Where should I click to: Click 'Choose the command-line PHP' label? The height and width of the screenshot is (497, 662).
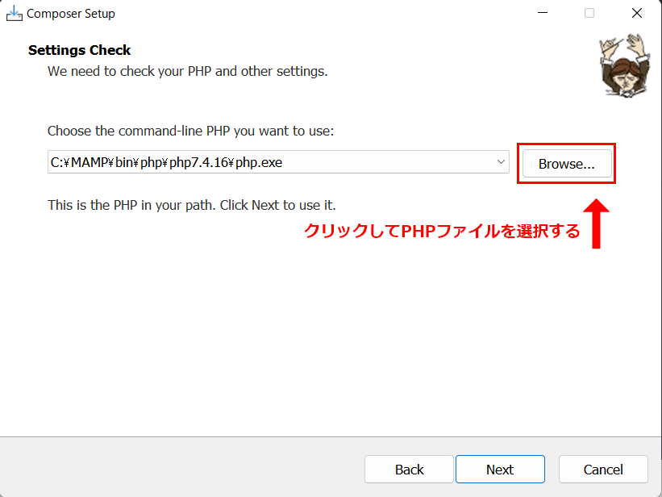pos(190,131)
